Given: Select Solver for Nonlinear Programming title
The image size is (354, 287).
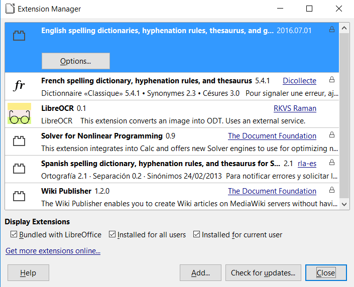Looking at the screenshot, I should click(x=102, y=136).
